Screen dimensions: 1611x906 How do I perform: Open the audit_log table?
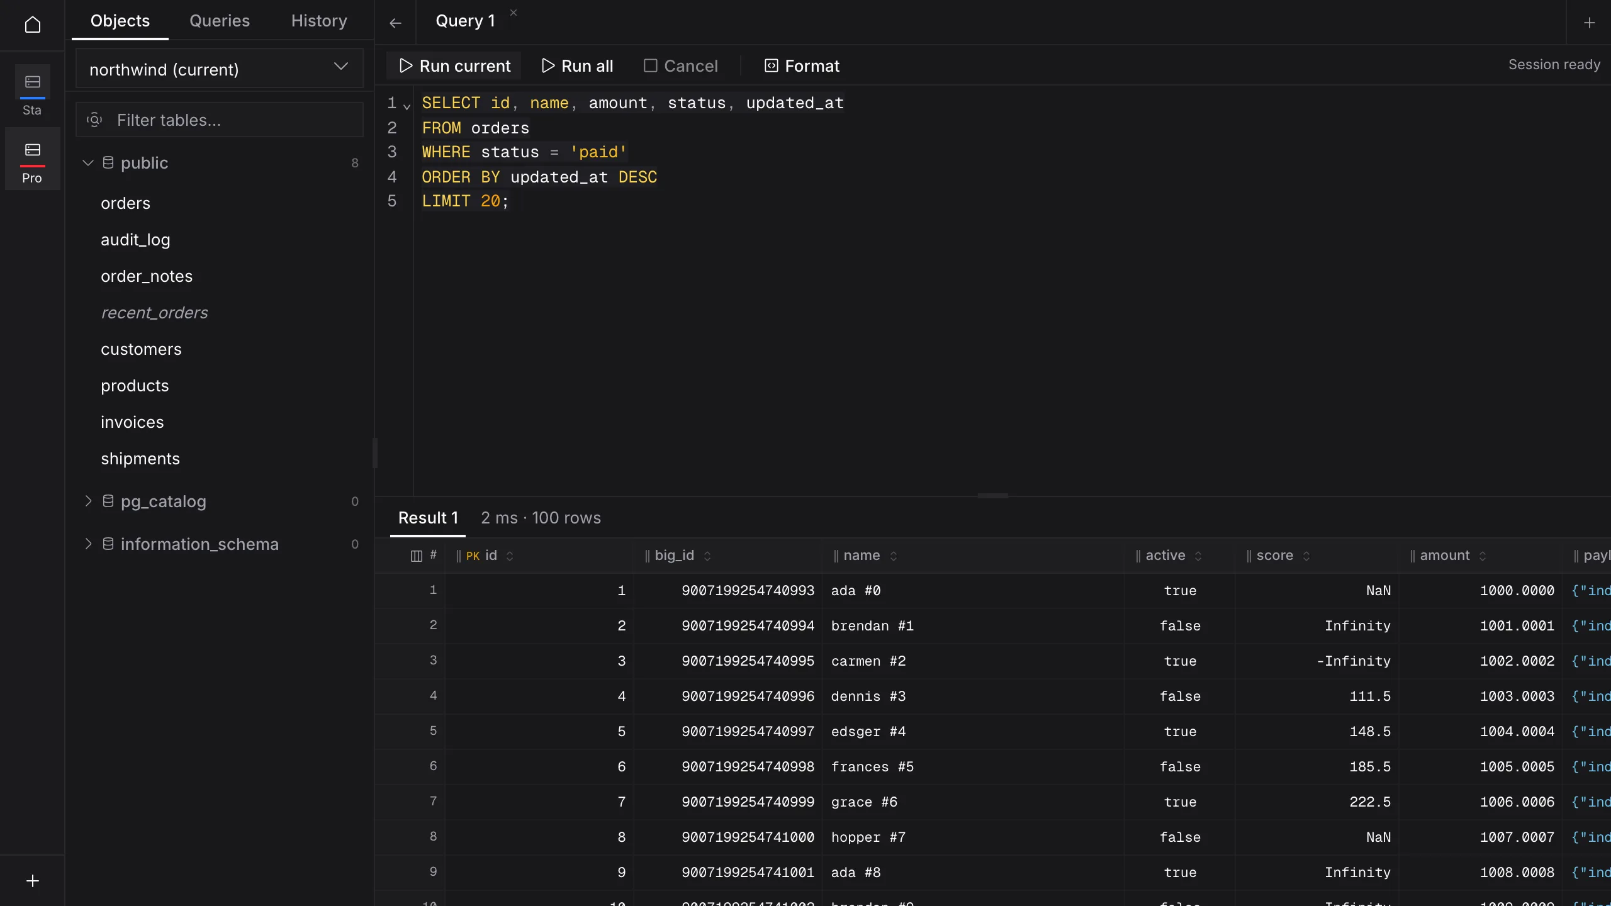pyautogui.click(x=135, y=240)
